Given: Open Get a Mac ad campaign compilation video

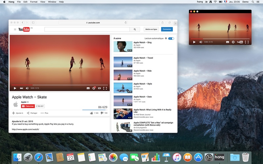Looking at the screenshot, I should tap(153, 124).
